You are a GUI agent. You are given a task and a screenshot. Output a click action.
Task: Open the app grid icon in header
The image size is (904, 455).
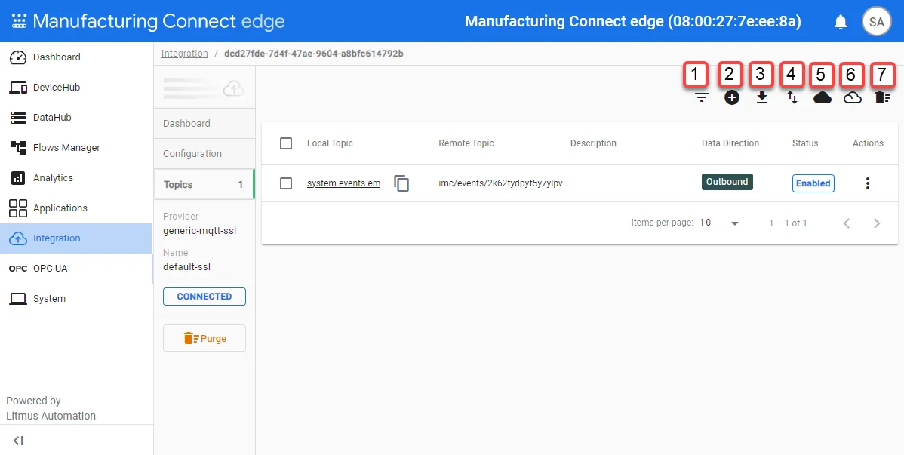[19, 22]
